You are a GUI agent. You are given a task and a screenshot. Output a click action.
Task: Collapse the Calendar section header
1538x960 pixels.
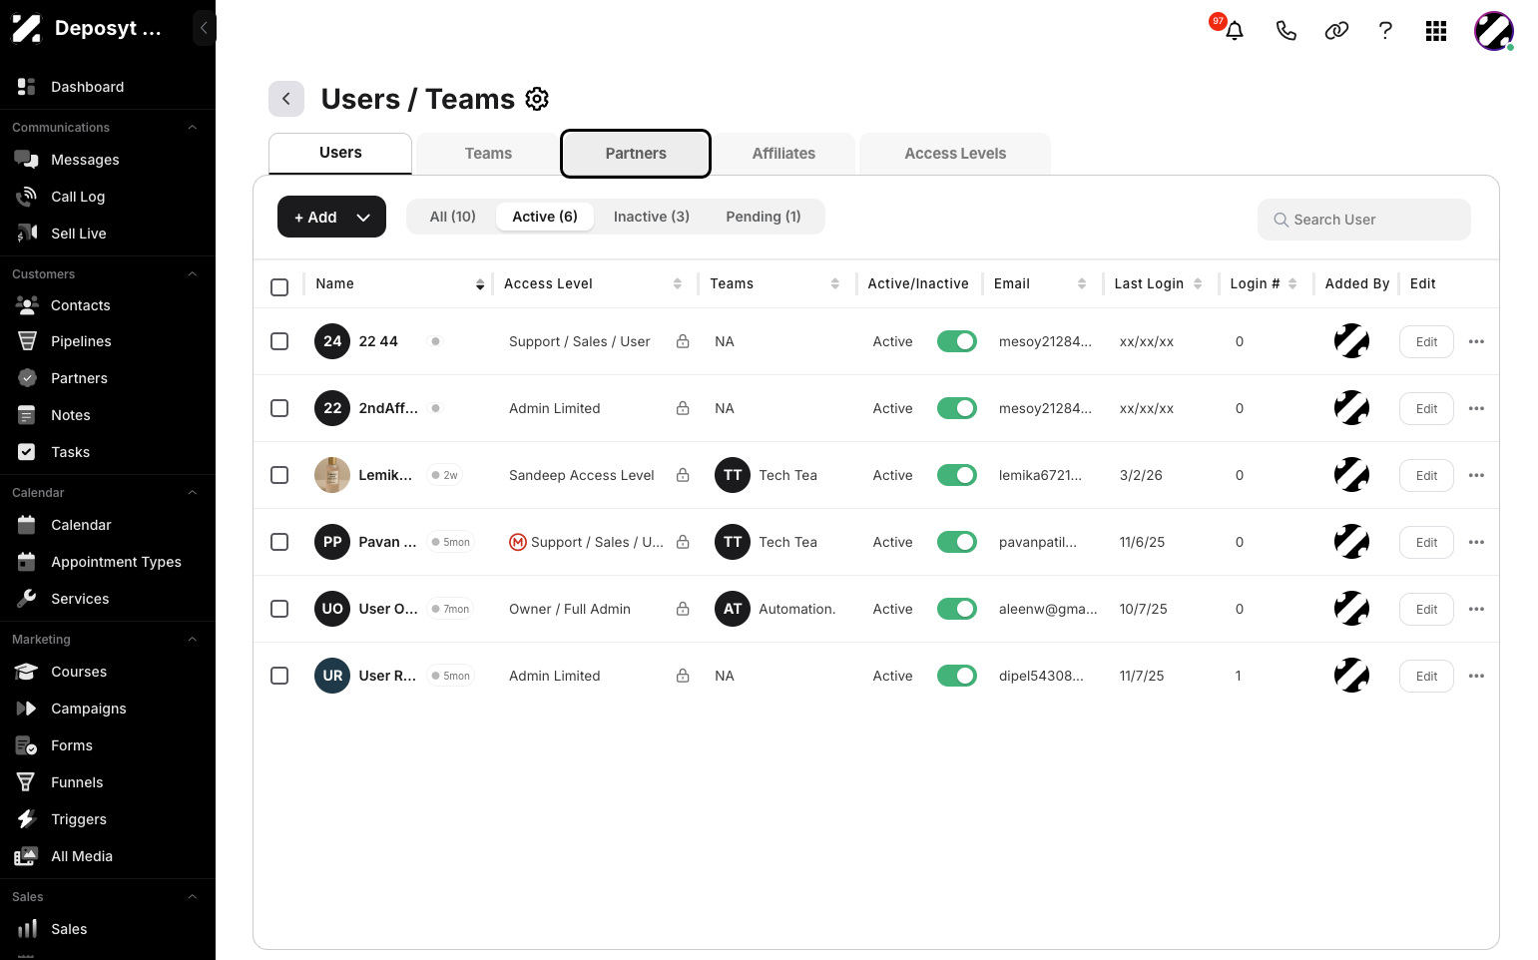(x=193, y=493)
